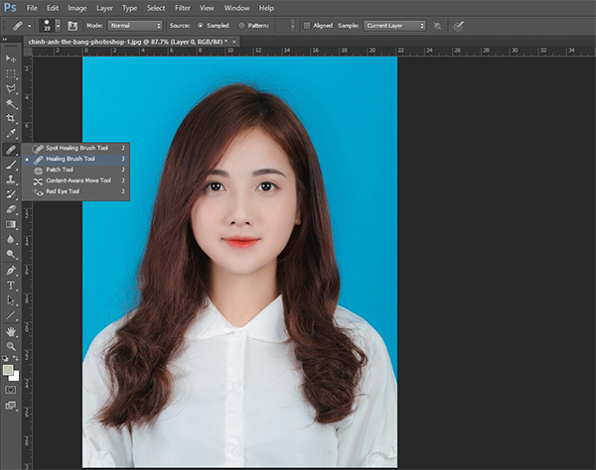
Task: Open the Sample dropdown showing Current Layer
Action: pyautogui.click(x=394, y=25)
